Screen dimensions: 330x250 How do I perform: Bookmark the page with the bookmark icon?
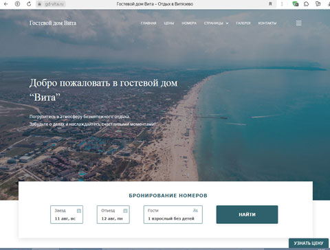pos(270,4)
